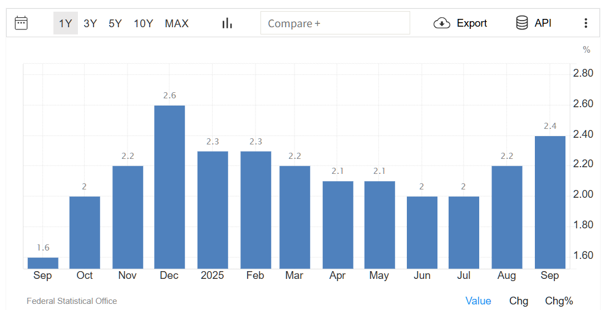Screen dimensions: 610x310
Task: Switch to Chg display mode
Action: (x=518, y=301)
